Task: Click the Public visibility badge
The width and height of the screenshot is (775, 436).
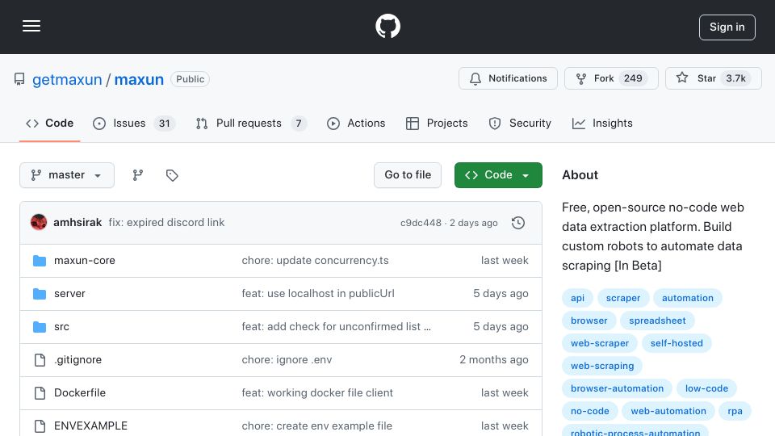Action: tap(190, 79)
